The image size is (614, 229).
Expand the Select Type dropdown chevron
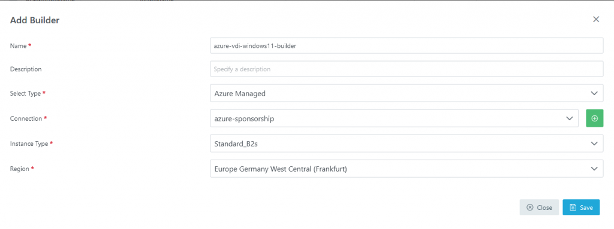[x=594, y=93]
